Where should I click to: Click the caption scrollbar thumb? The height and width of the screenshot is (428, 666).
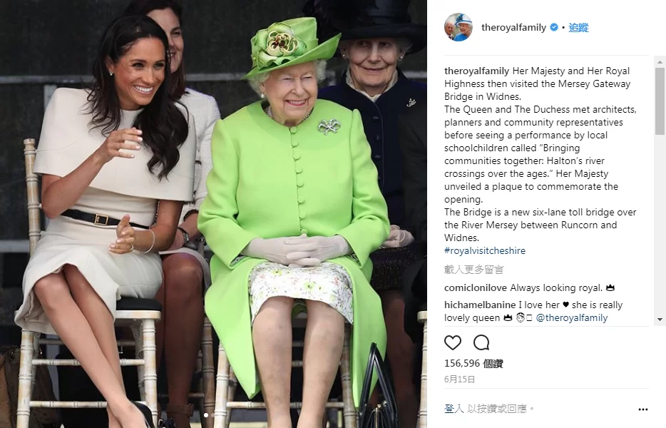[660, 101]
